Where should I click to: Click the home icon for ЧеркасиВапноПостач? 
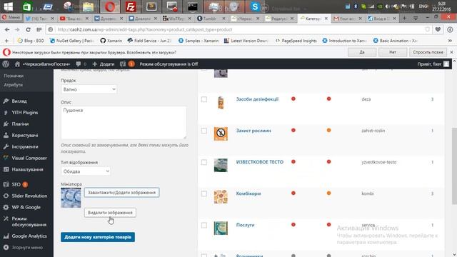click(17, 64)
